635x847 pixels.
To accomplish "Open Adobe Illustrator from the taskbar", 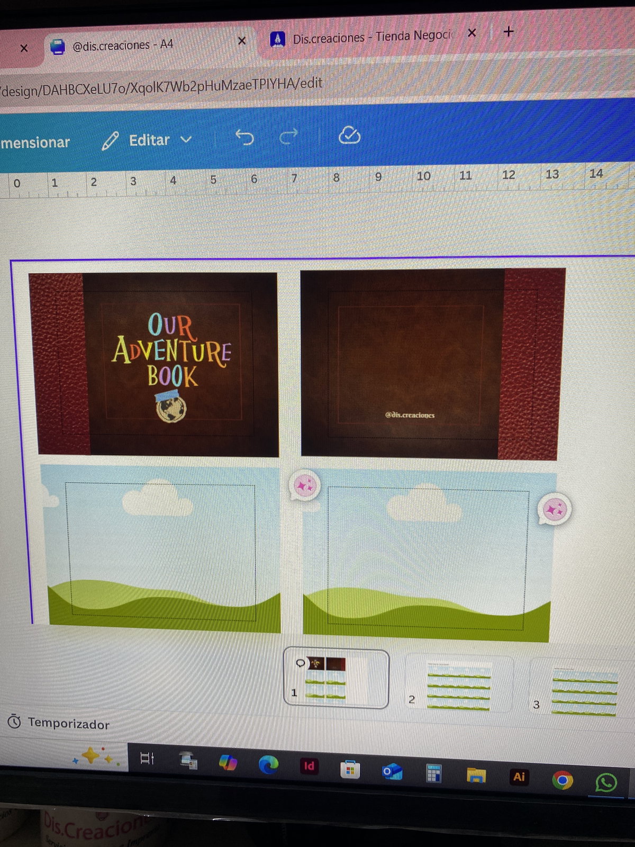I will coord(519,777).
